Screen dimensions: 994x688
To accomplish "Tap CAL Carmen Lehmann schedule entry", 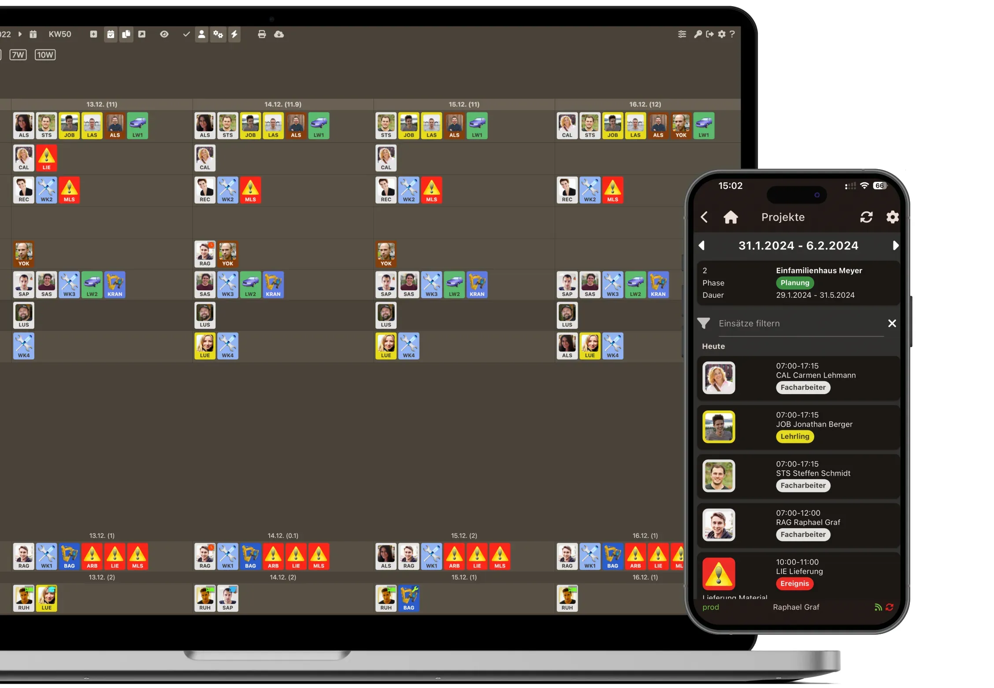I will (797, 377).
